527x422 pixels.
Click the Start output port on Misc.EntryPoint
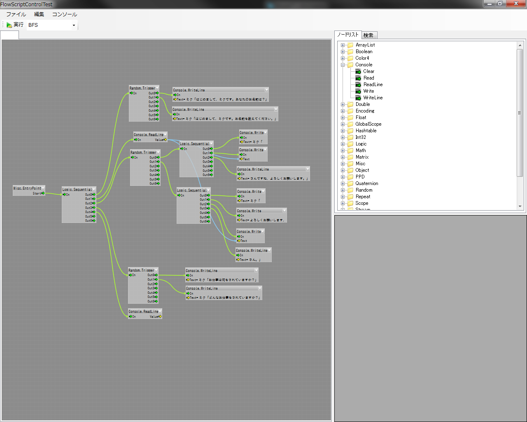43,193
